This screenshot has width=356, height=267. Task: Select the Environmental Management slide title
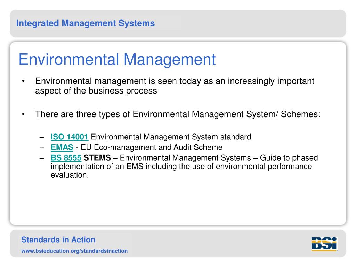(x=117, y=59)
